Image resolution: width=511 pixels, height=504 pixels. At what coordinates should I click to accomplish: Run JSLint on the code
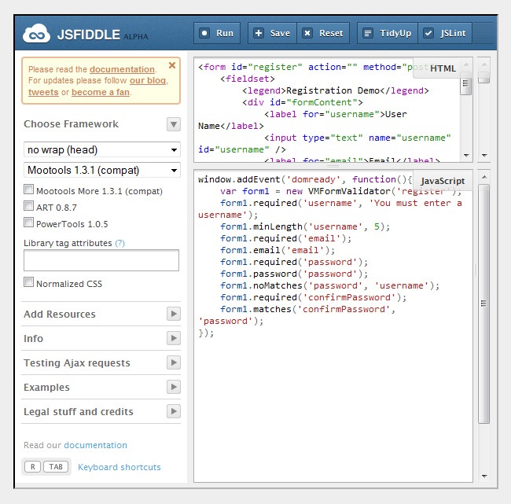coord(443,33)
